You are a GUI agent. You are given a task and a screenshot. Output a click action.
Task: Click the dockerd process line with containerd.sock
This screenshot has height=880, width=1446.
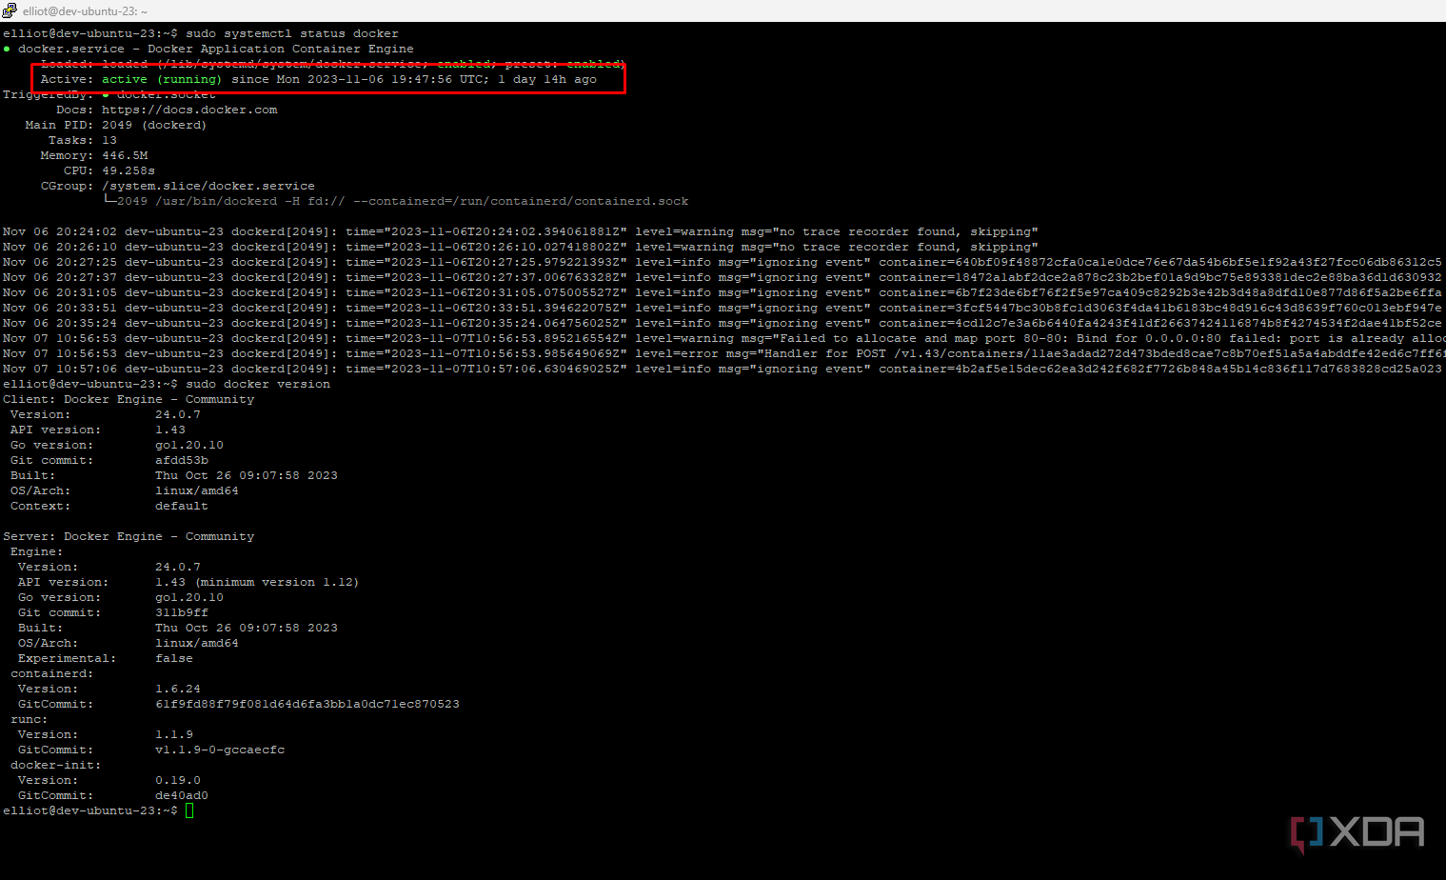pyautogui.click(x=395, y=201)
